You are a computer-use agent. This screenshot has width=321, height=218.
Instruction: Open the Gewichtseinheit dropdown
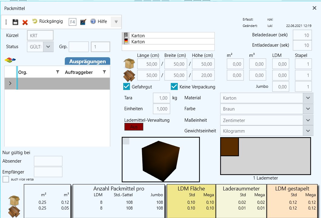(x=308, y=131)
